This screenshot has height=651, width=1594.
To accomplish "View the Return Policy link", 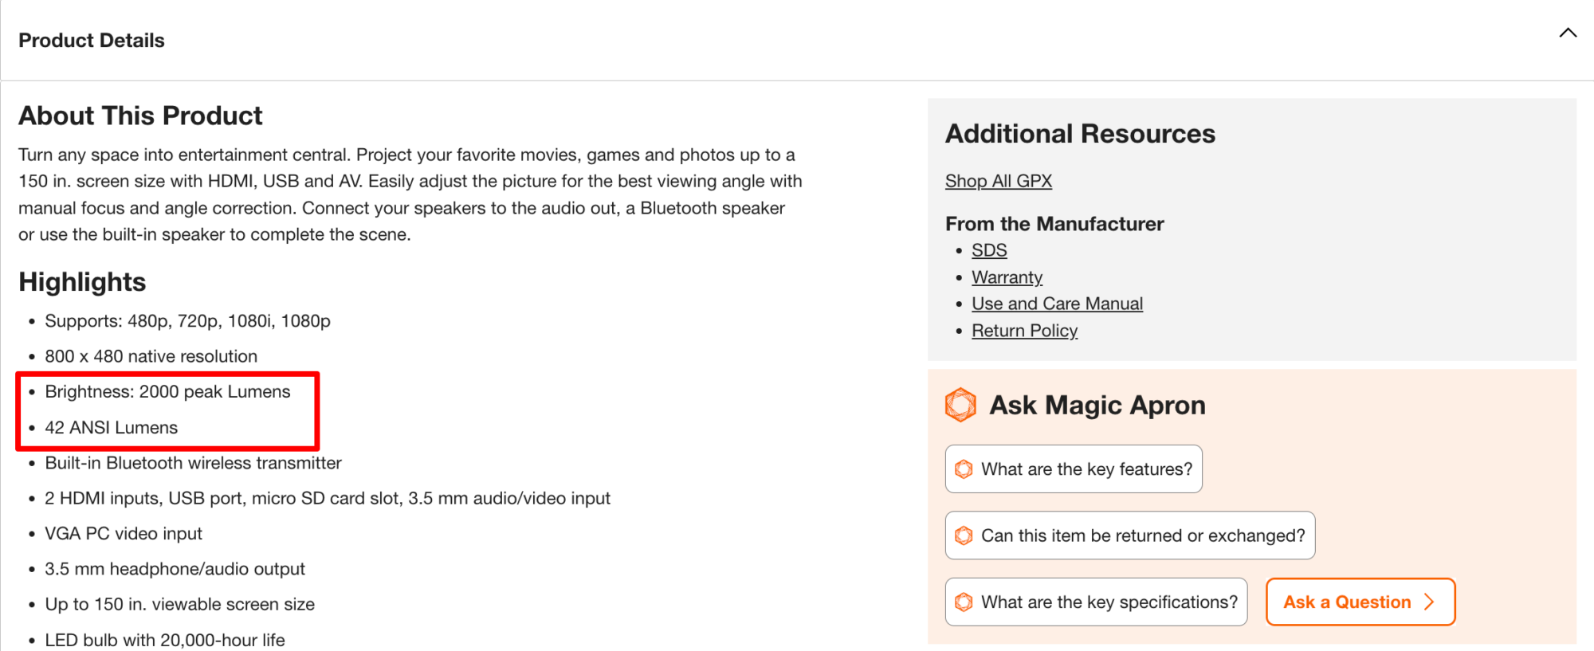I will click(x=1024, y=331).
